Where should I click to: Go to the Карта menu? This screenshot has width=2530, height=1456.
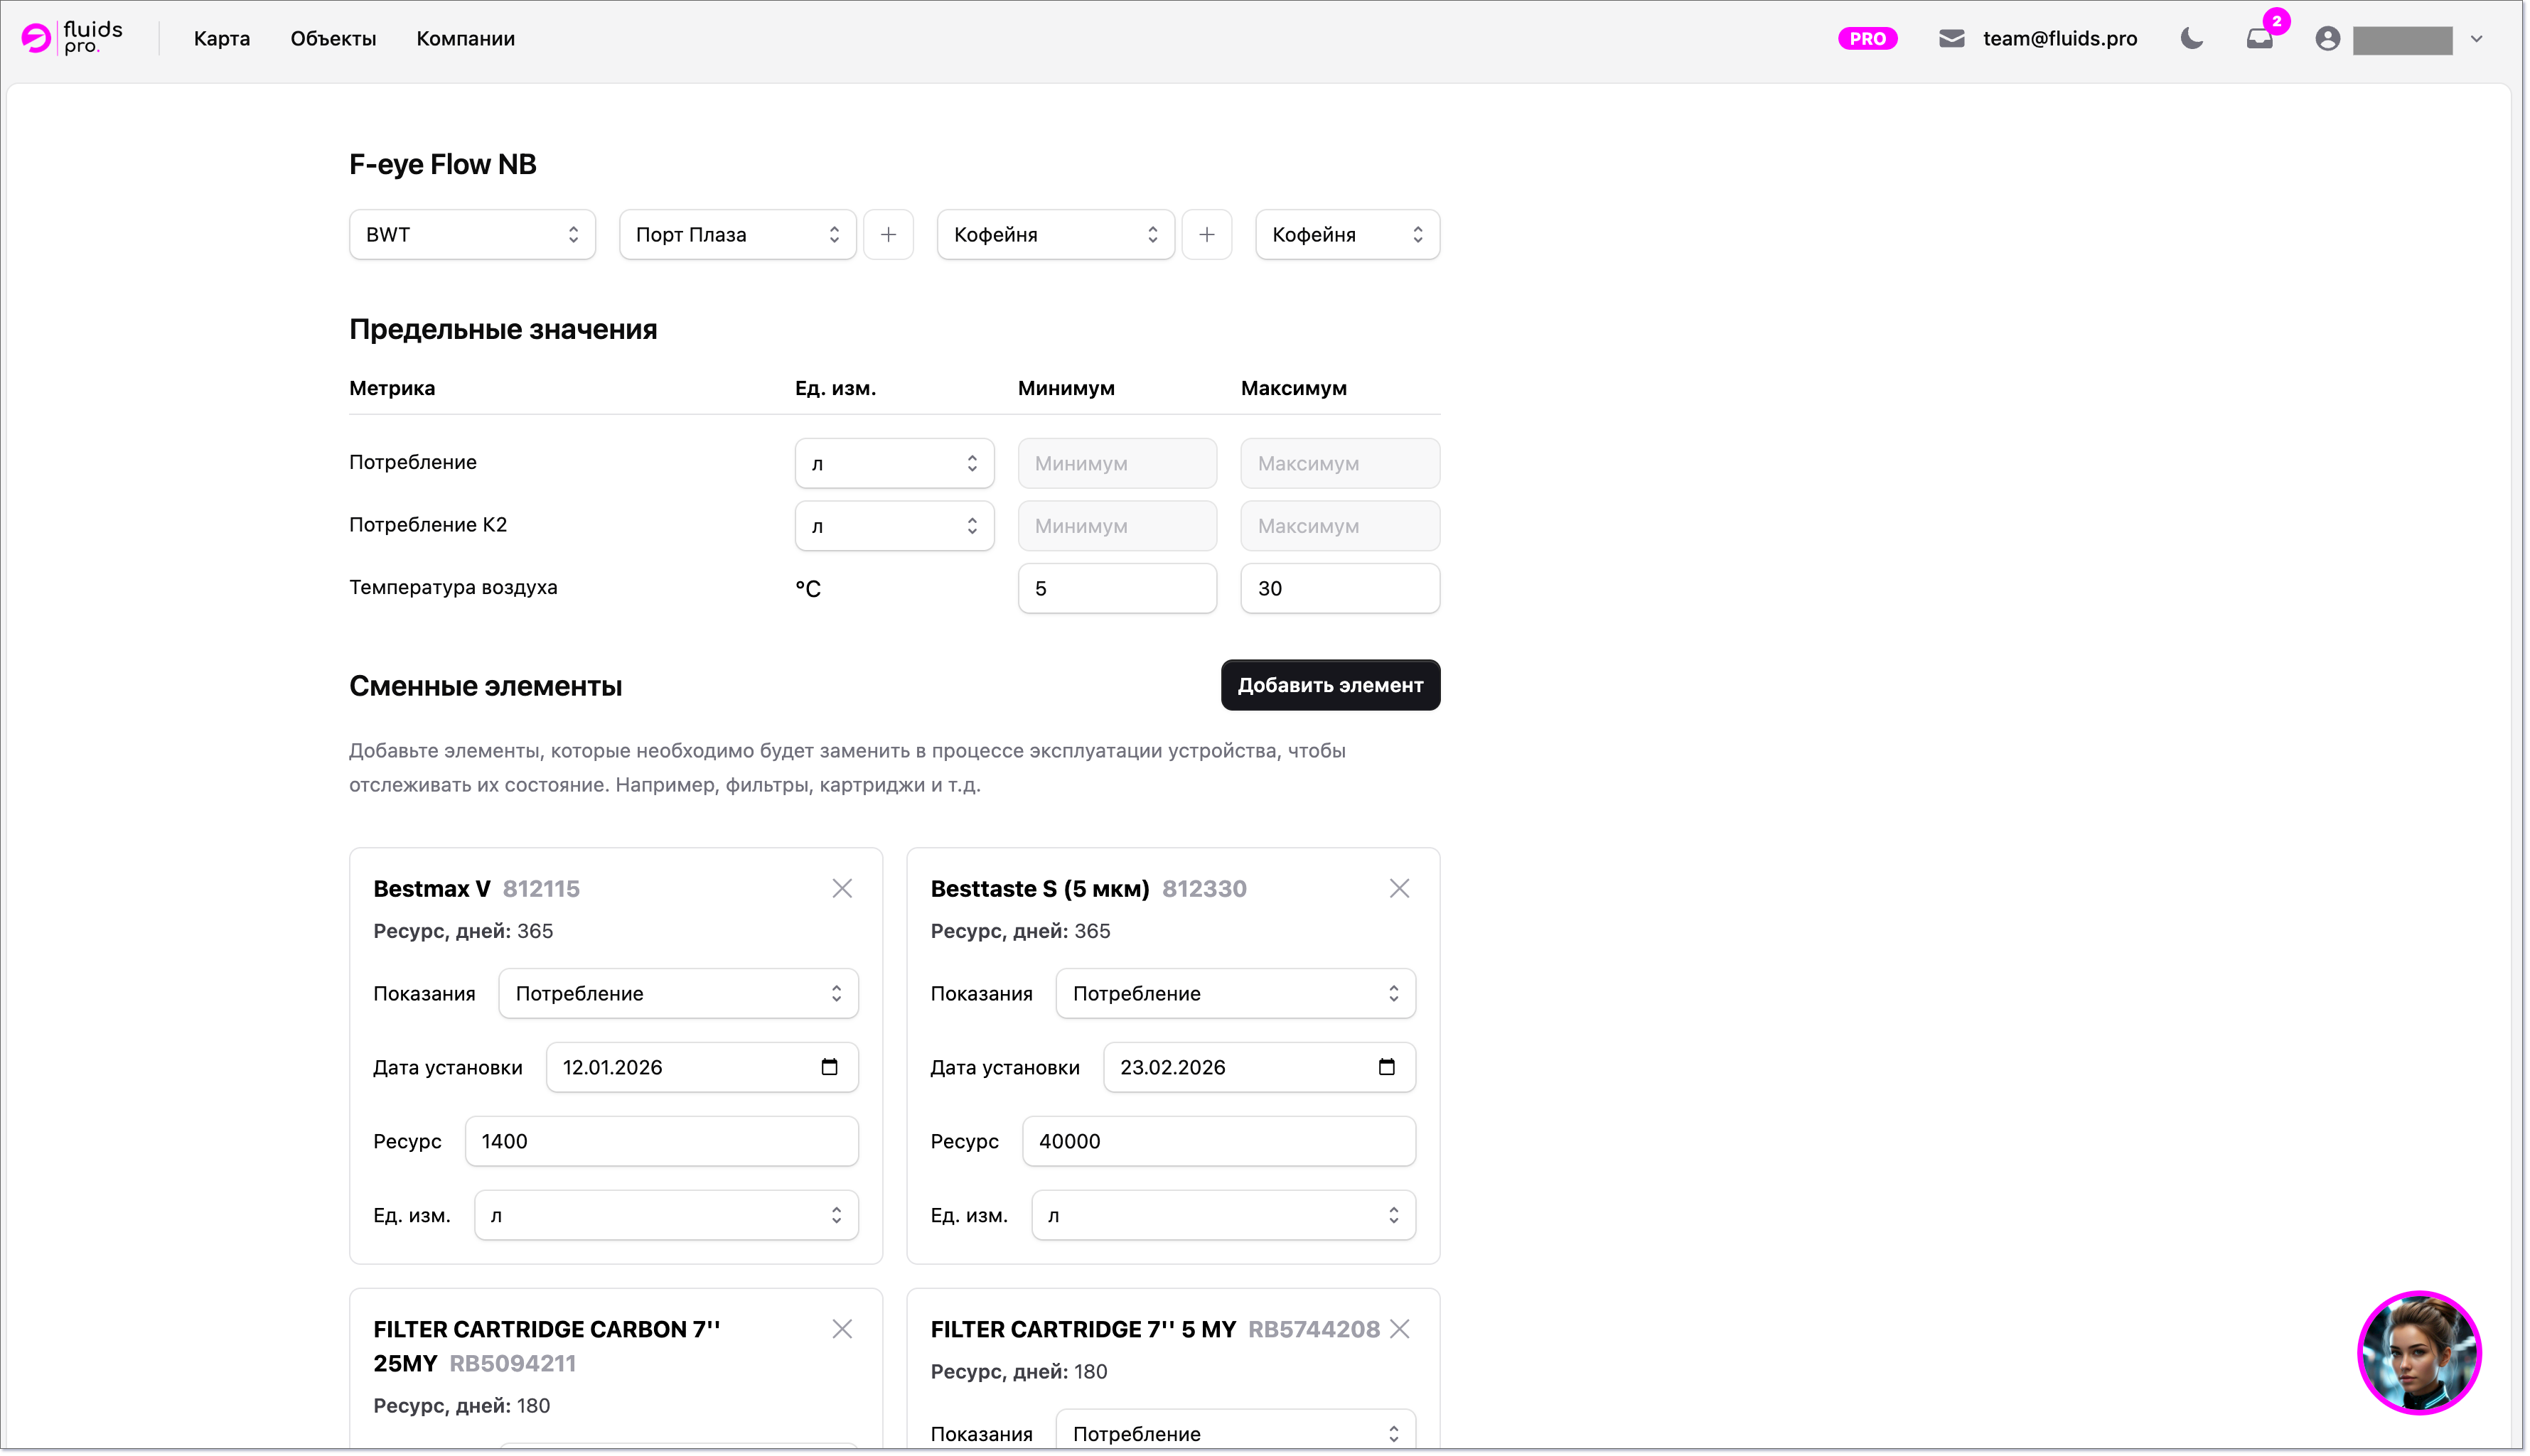tap(222, 39)
